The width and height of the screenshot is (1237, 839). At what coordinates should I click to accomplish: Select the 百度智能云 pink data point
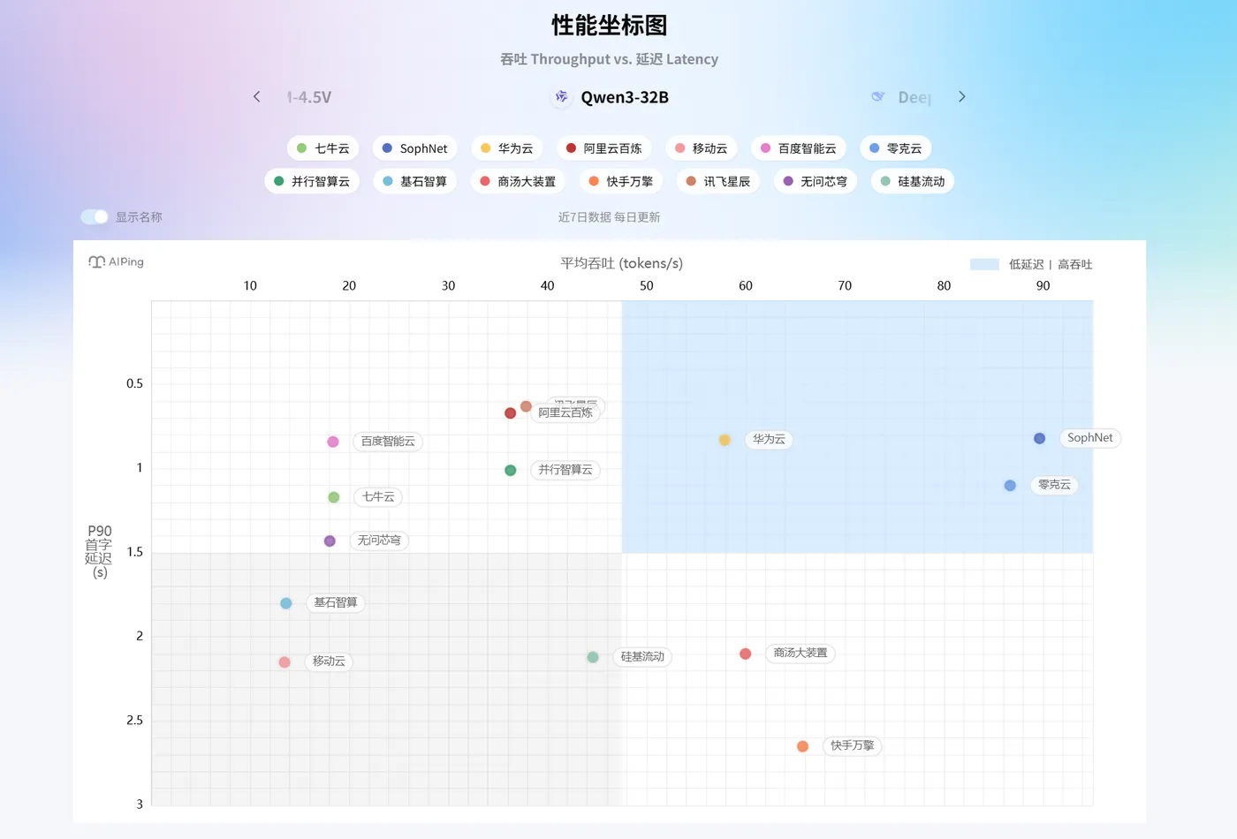pos(333,442)
